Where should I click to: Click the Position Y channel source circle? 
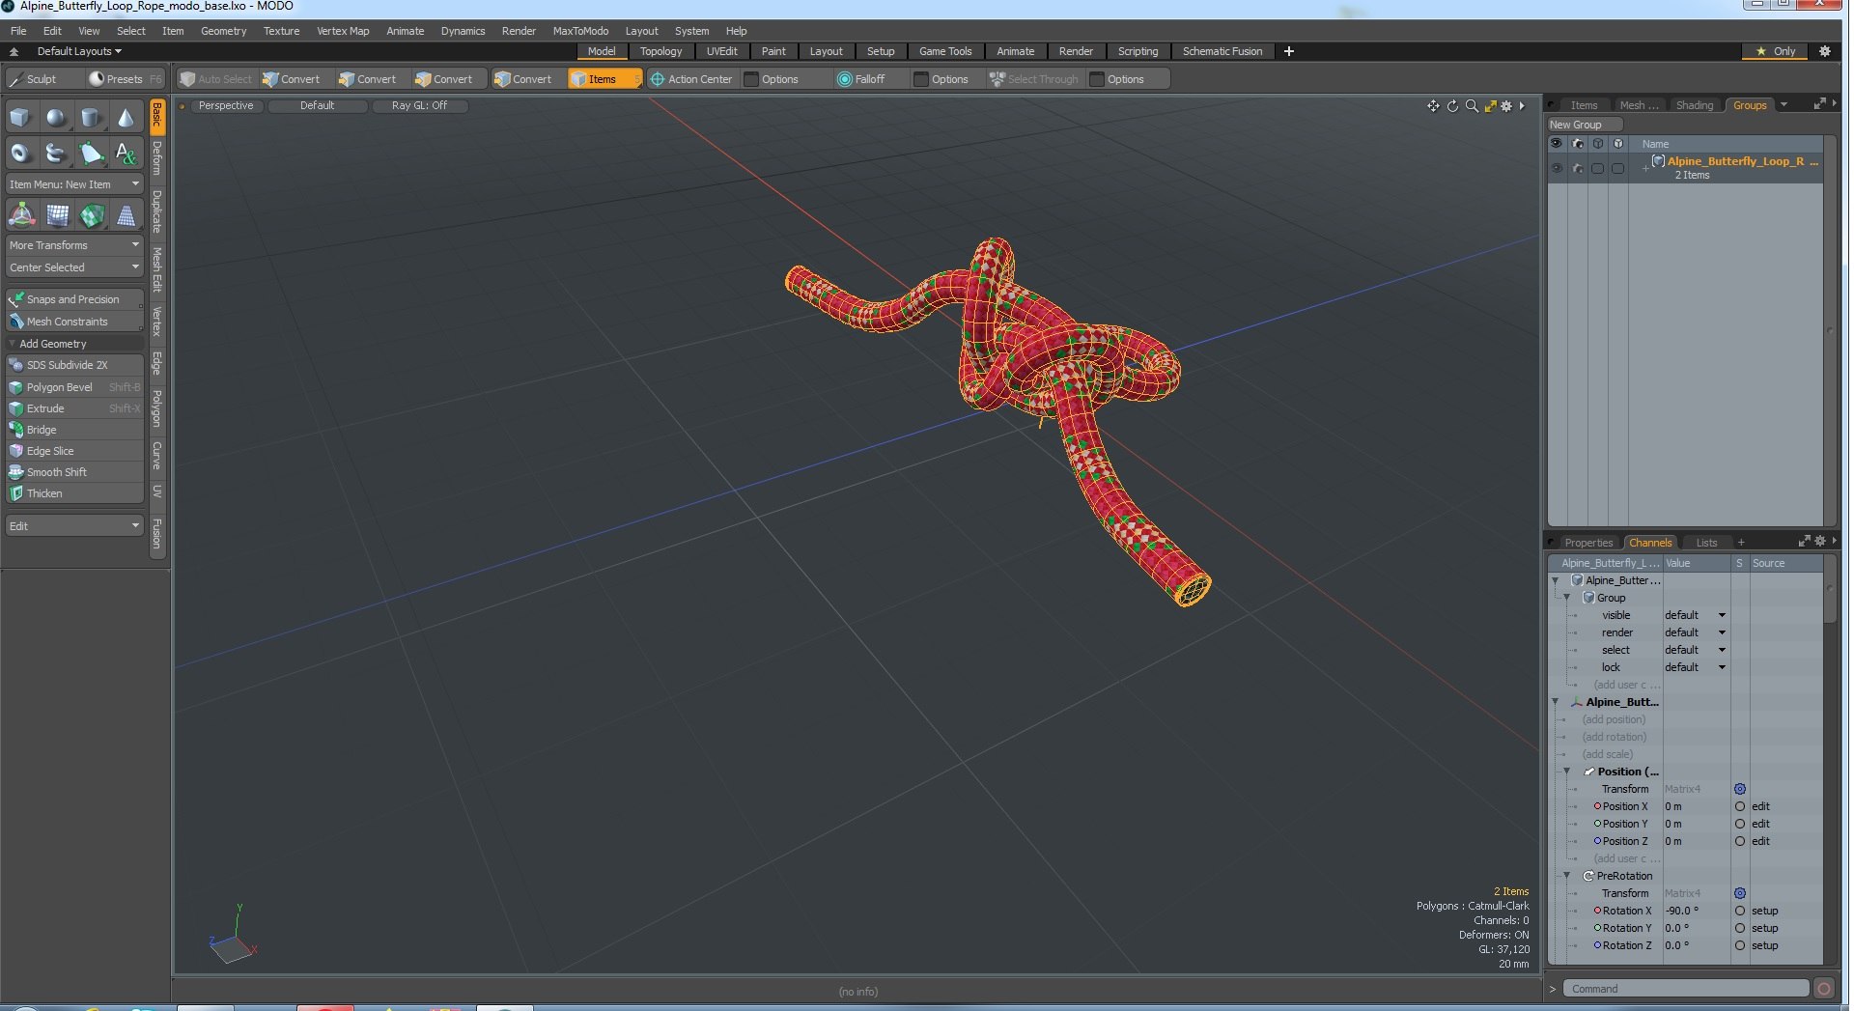[1740, 824]
